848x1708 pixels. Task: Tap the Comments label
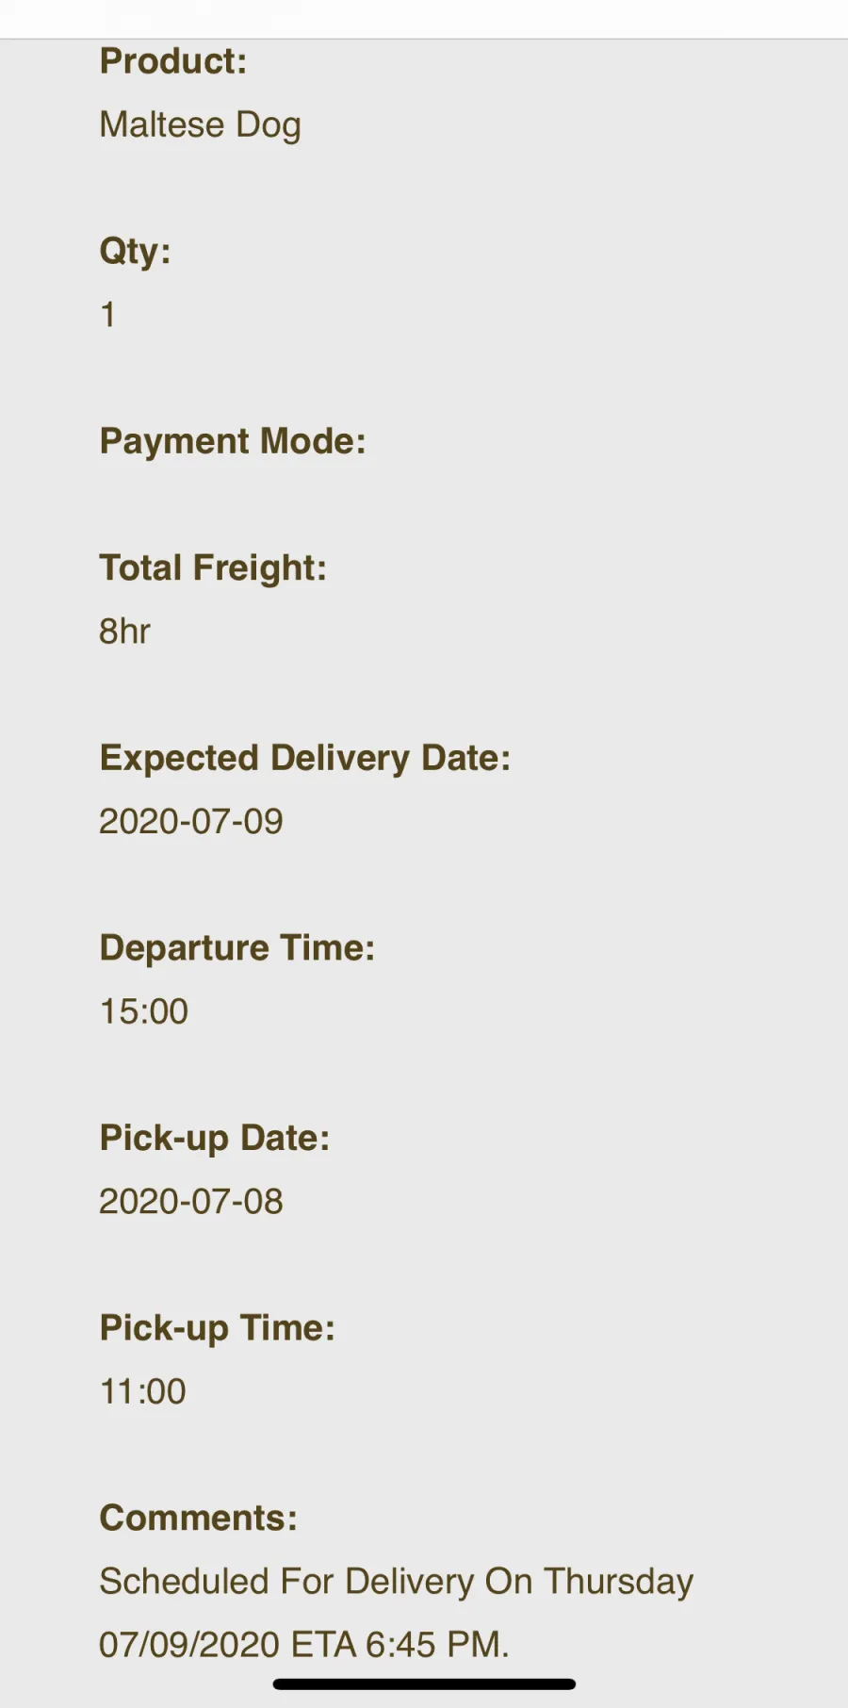tap(199, 1519)
